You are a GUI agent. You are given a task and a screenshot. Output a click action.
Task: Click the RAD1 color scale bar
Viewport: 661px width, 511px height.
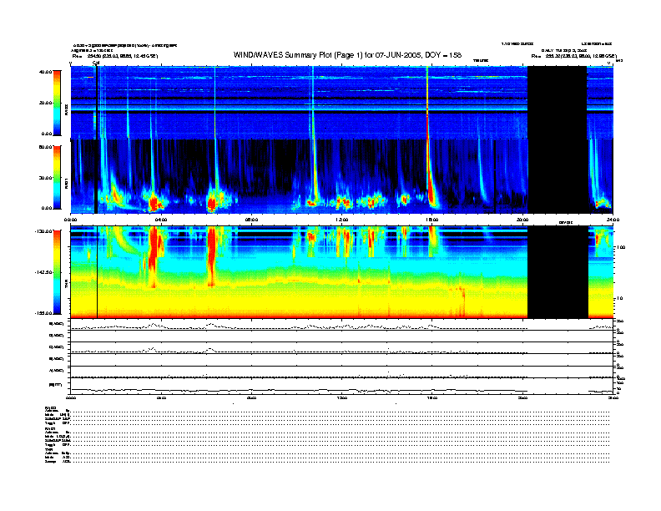tap(57, 178)
